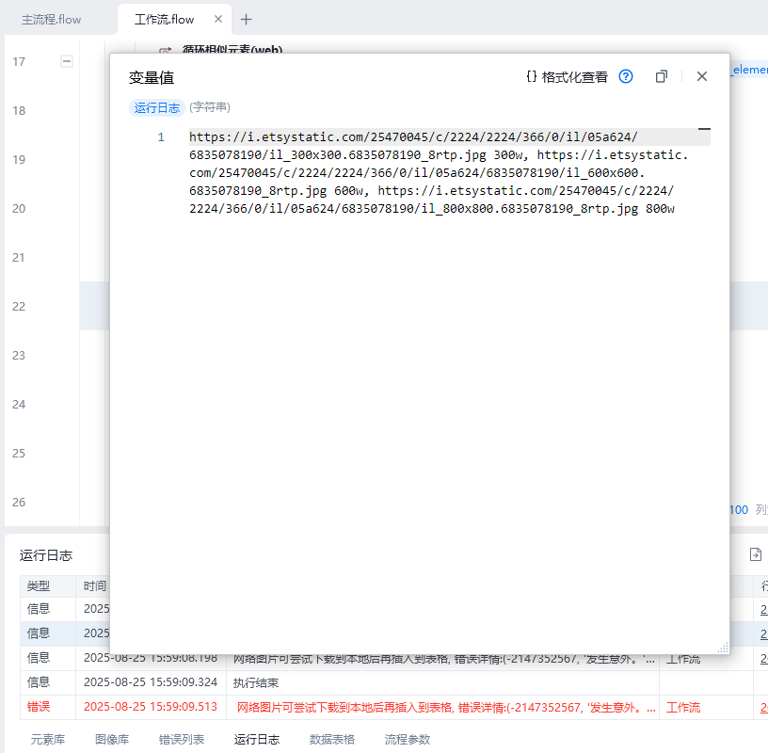The height and width of the screenshot is (753, 768).
Task: Click the red error message text
Action: click(446, 708)
